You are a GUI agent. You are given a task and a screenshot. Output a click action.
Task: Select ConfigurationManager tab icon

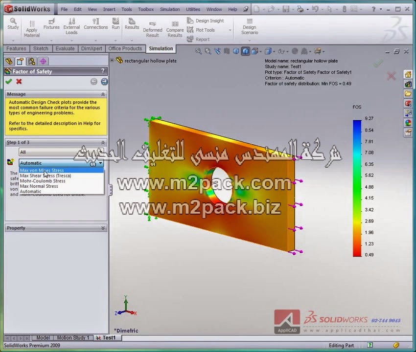32,61
